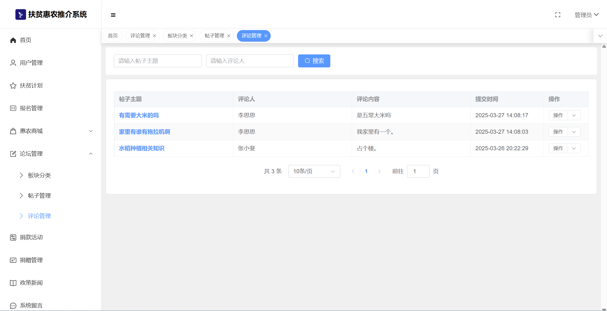Open the 10条/页 page size dropdown
The image size is (607, 311).
click(x=314, y=171)
